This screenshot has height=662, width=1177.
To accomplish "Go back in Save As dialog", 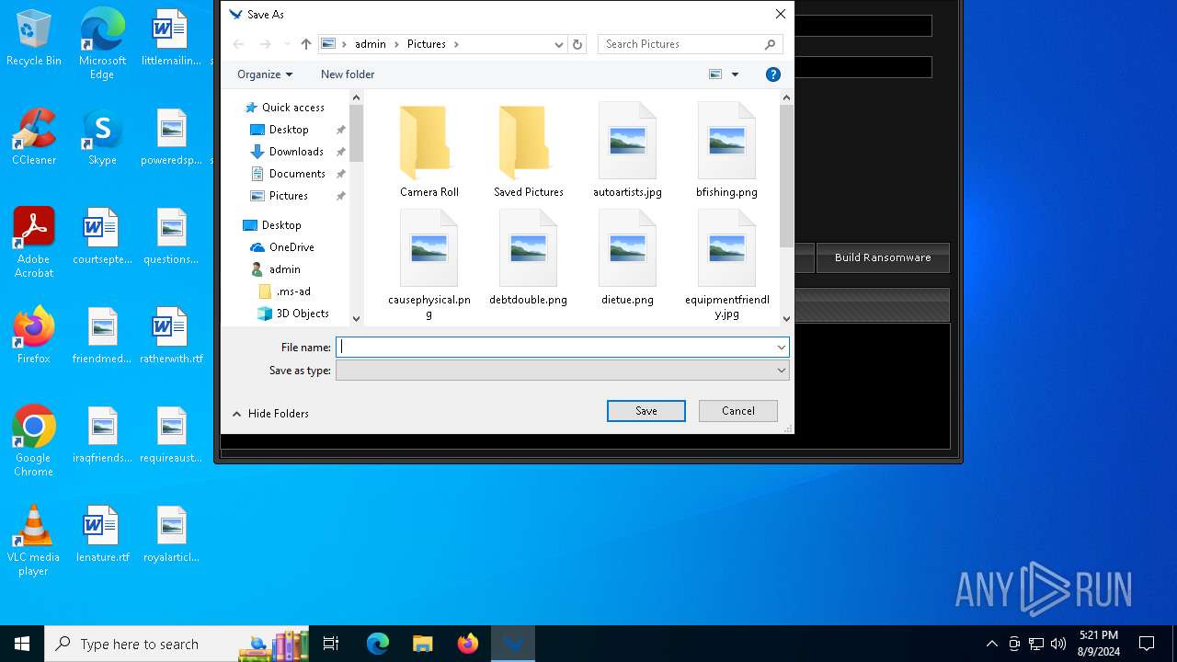I will tap(239, 44).
